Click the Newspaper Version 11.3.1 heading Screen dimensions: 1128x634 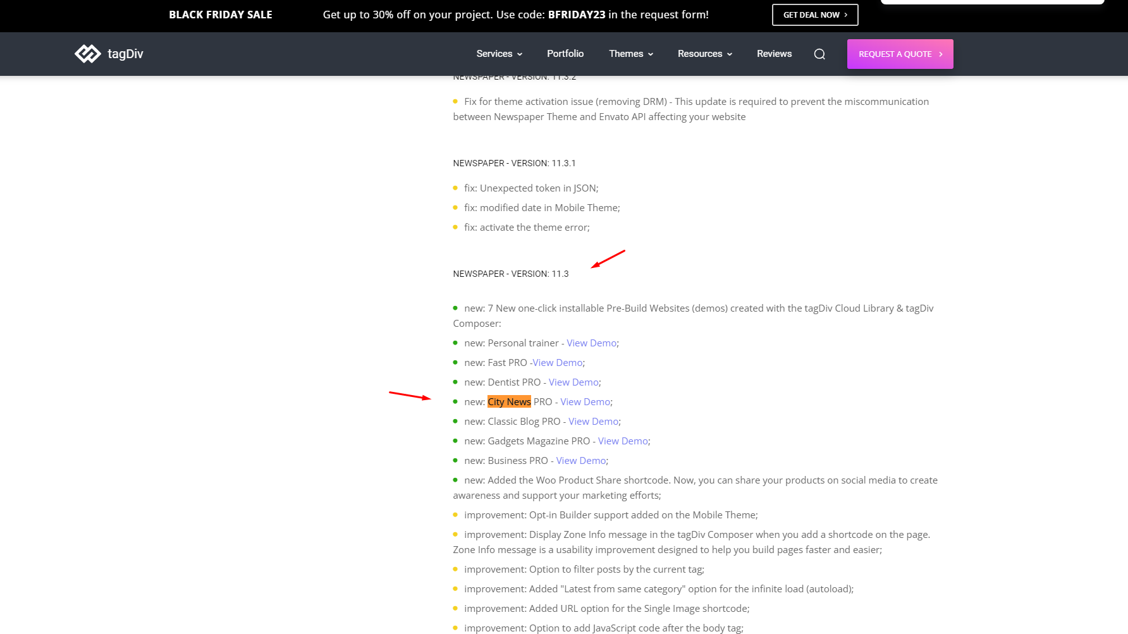[x=514, y=163]
